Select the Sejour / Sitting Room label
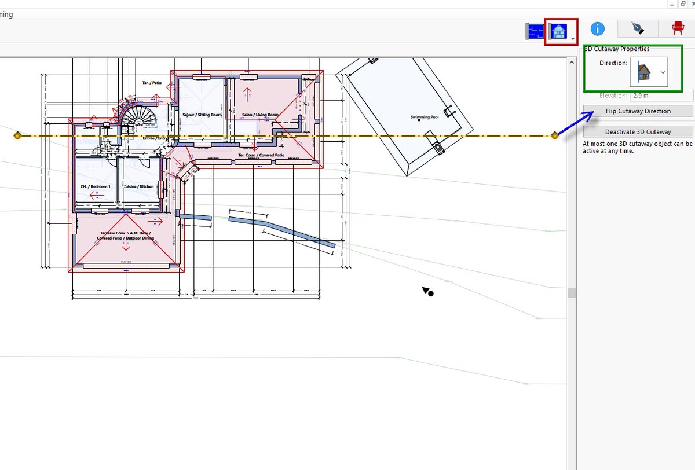 (202, 115)
